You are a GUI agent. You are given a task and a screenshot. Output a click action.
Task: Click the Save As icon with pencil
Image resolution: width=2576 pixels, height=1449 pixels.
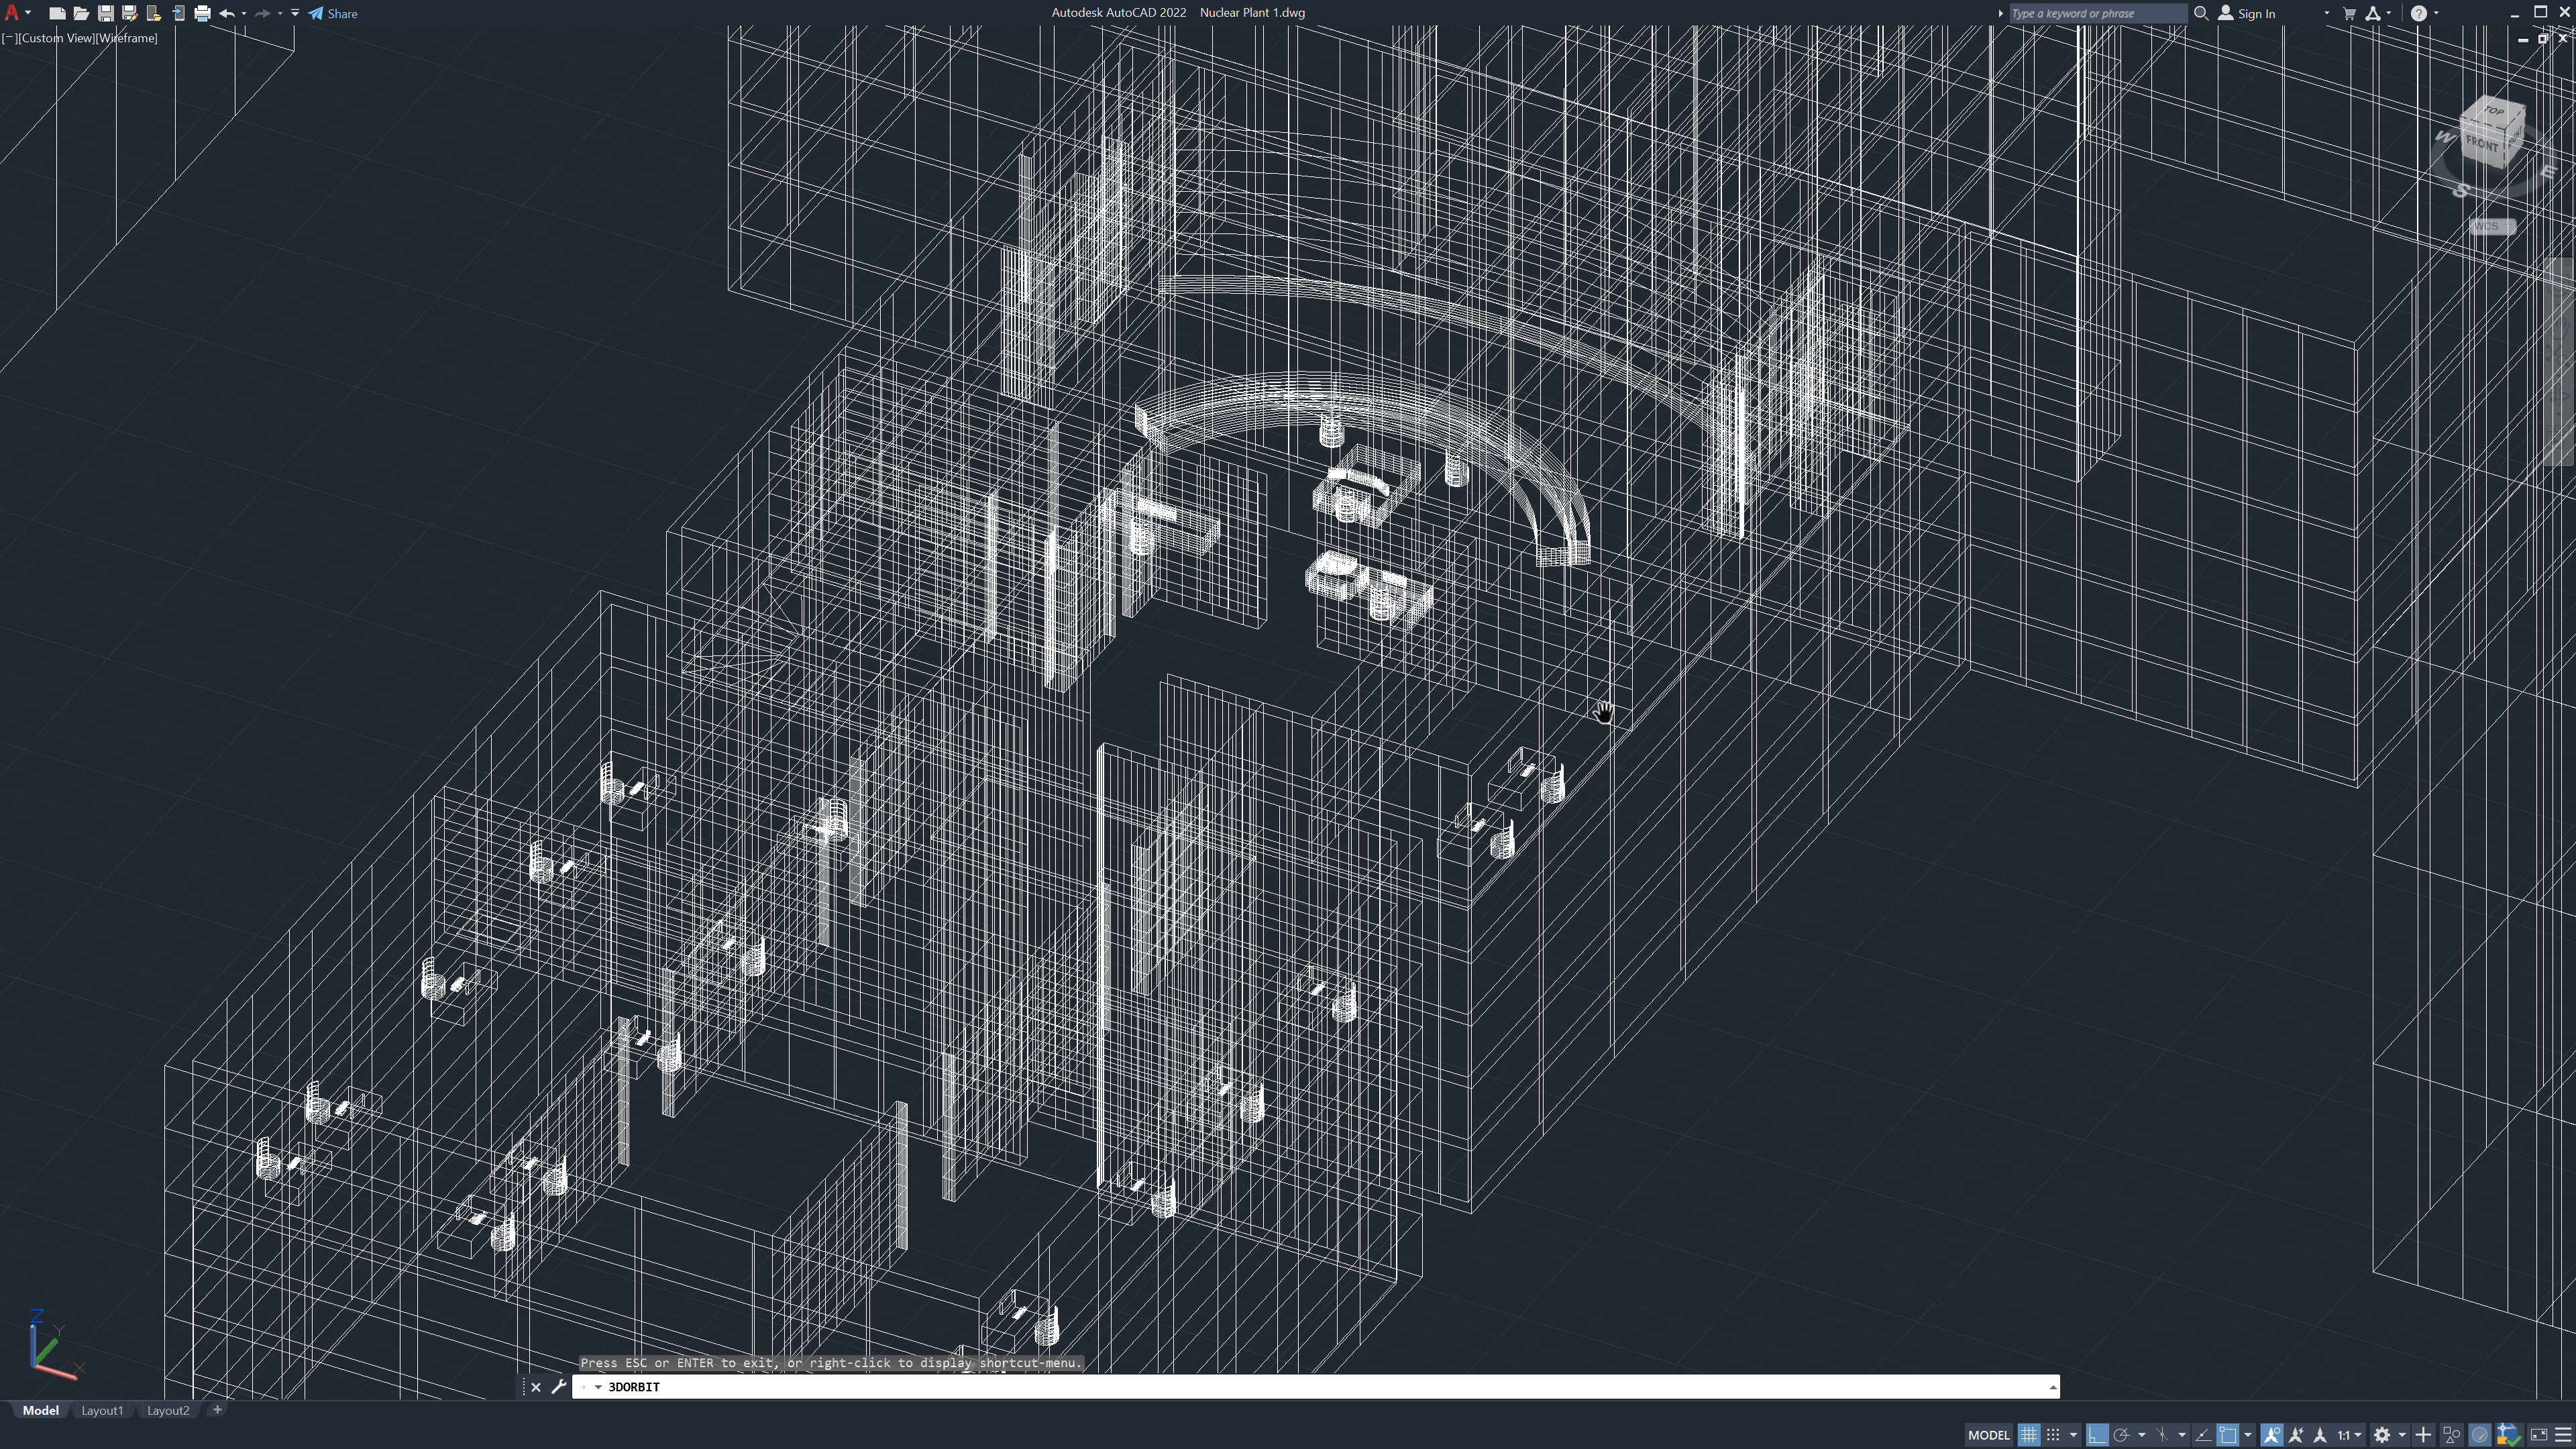point(129,14)
